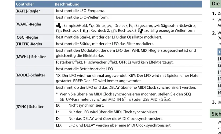221x134 pixels.
Task: Click the Sample&Hold waveform icon
Action: click(x=58, y=26)
